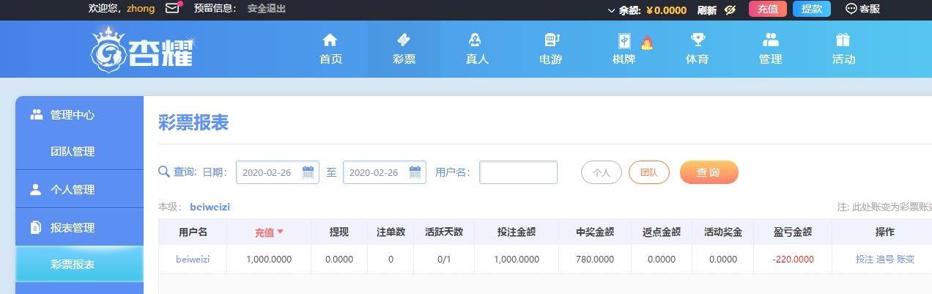932x294 pixels.
Task: Open the end date calendar picker
Action: [x=415, y=172]
